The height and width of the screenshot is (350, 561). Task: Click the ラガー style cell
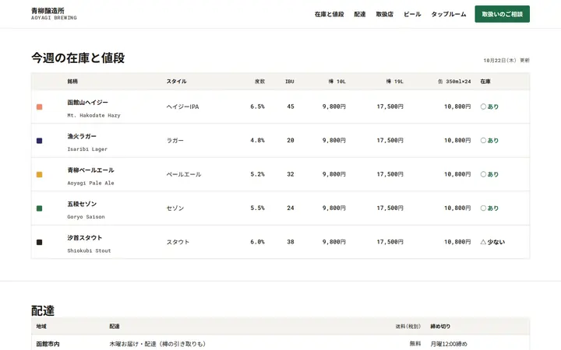175,141
